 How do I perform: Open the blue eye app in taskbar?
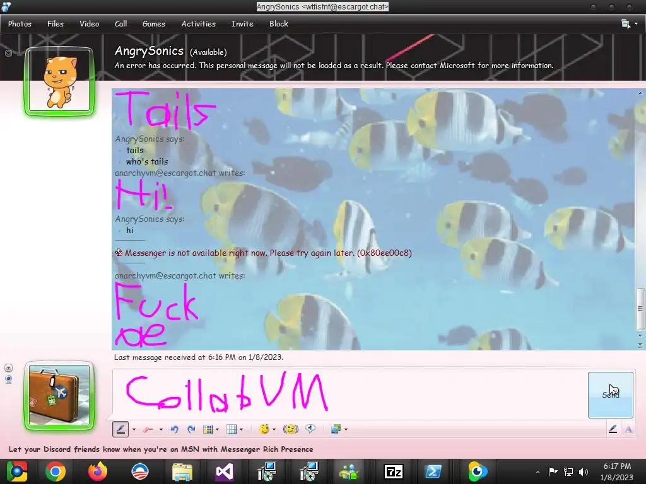point(478,471)
